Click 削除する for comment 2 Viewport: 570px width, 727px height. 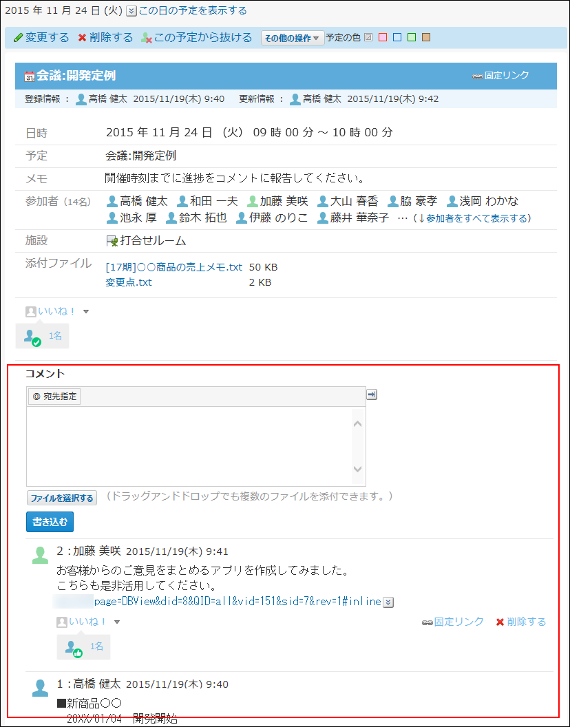click(x=521, y=622)
